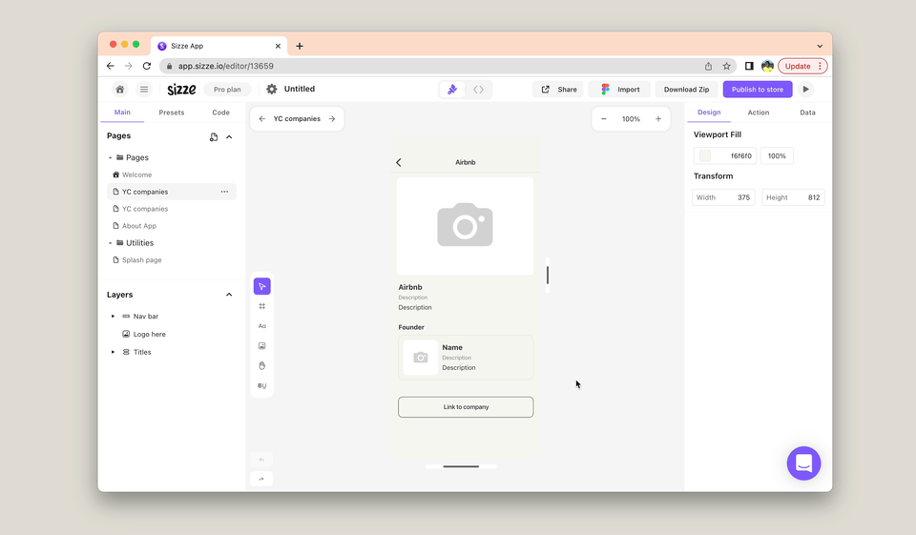Open the Code tab

coord(220,113)
